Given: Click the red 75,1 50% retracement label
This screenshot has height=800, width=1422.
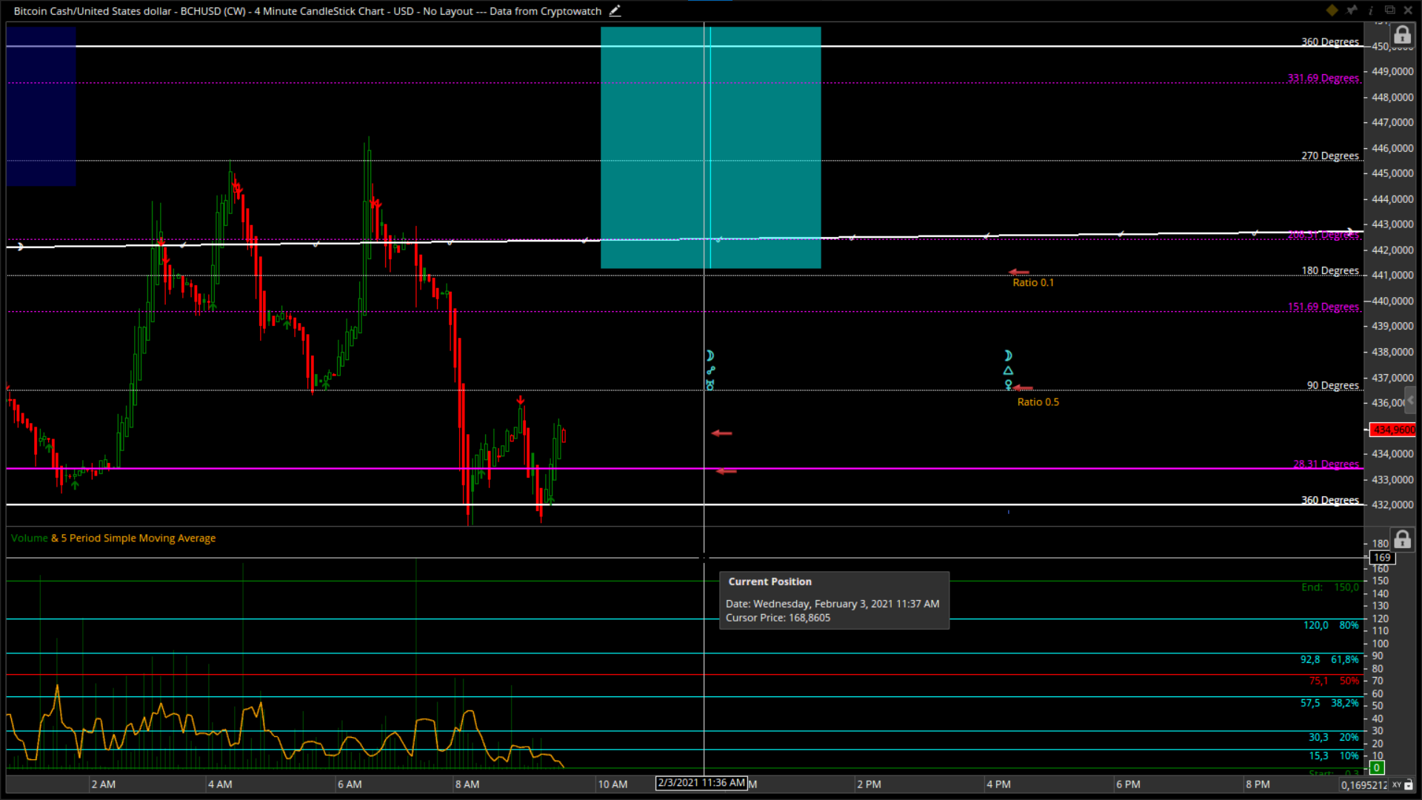Looking at the screenshot, I should 1334,681.
